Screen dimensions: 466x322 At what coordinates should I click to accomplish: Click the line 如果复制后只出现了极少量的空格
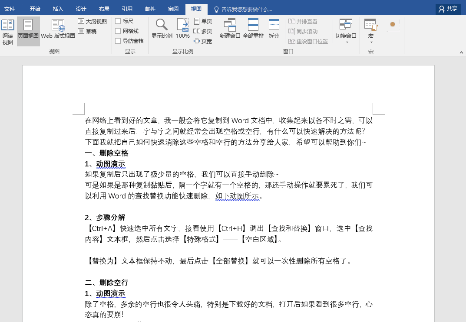click(x=182, y=174)
